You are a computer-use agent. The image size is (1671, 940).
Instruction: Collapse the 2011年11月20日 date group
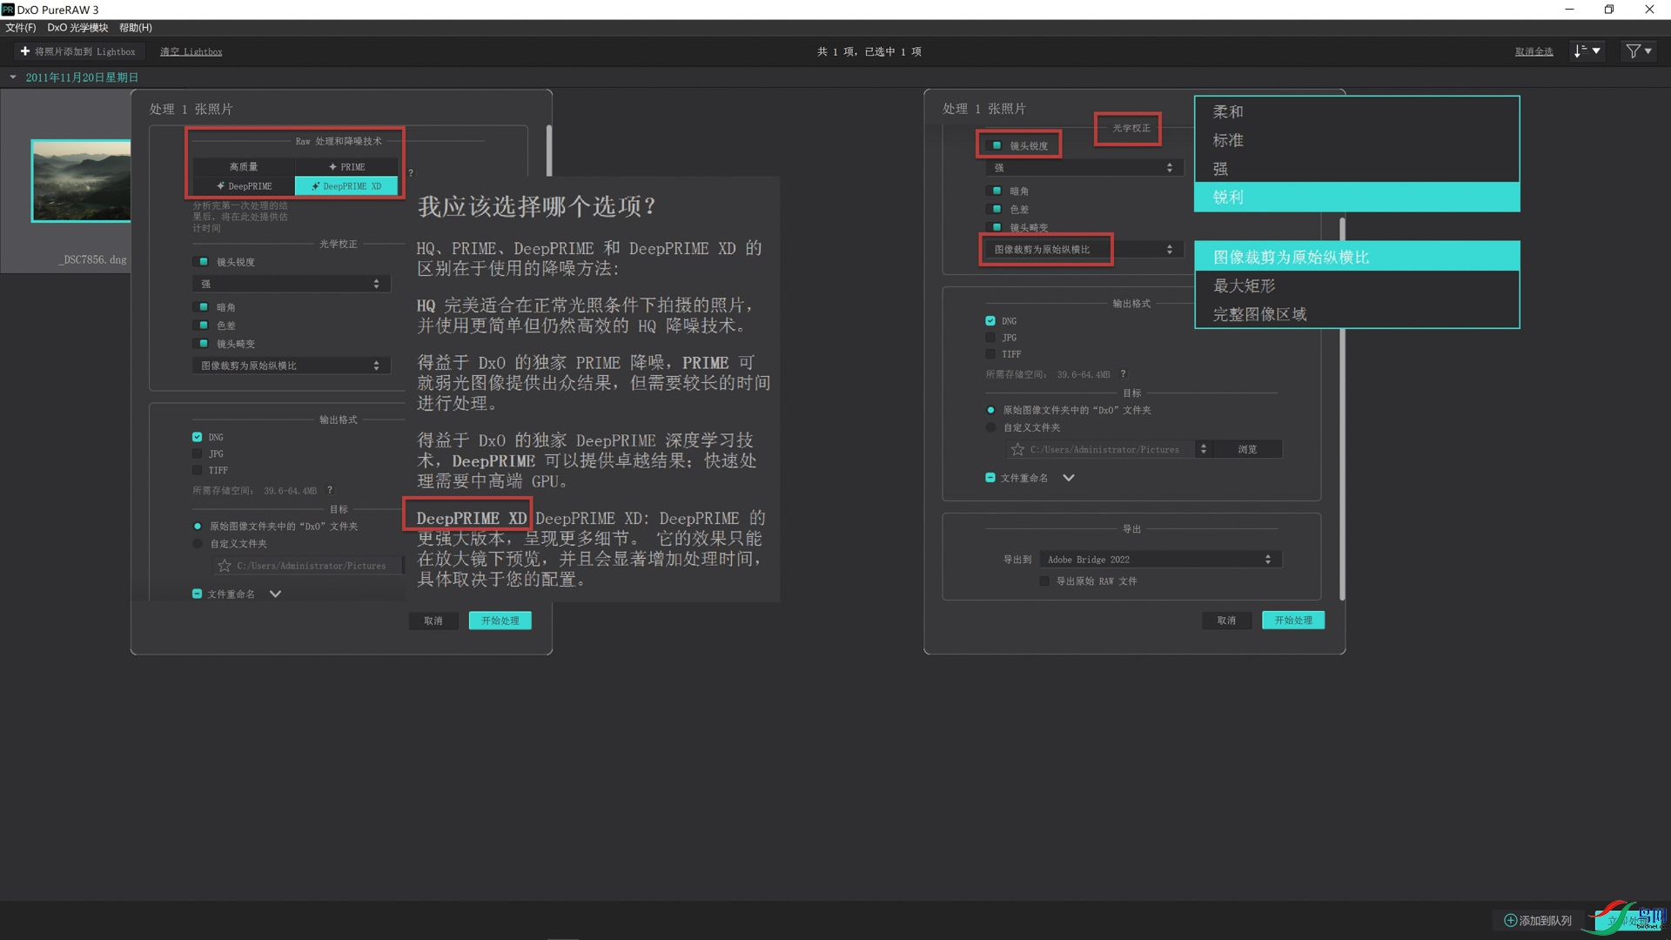[13, 77]
